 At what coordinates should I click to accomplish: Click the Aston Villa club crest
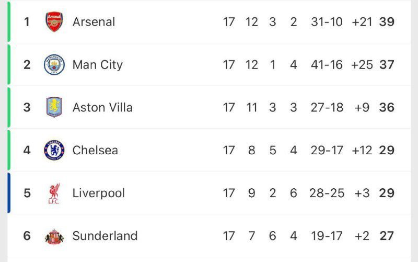pyautogui.click(x=54, y=107)
